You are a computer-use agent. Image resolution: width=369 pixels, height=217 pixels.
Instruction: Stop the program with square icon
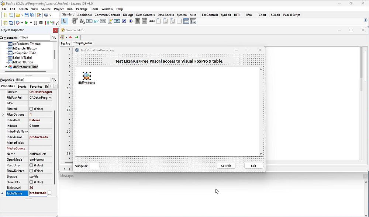(x=41, y=23)
